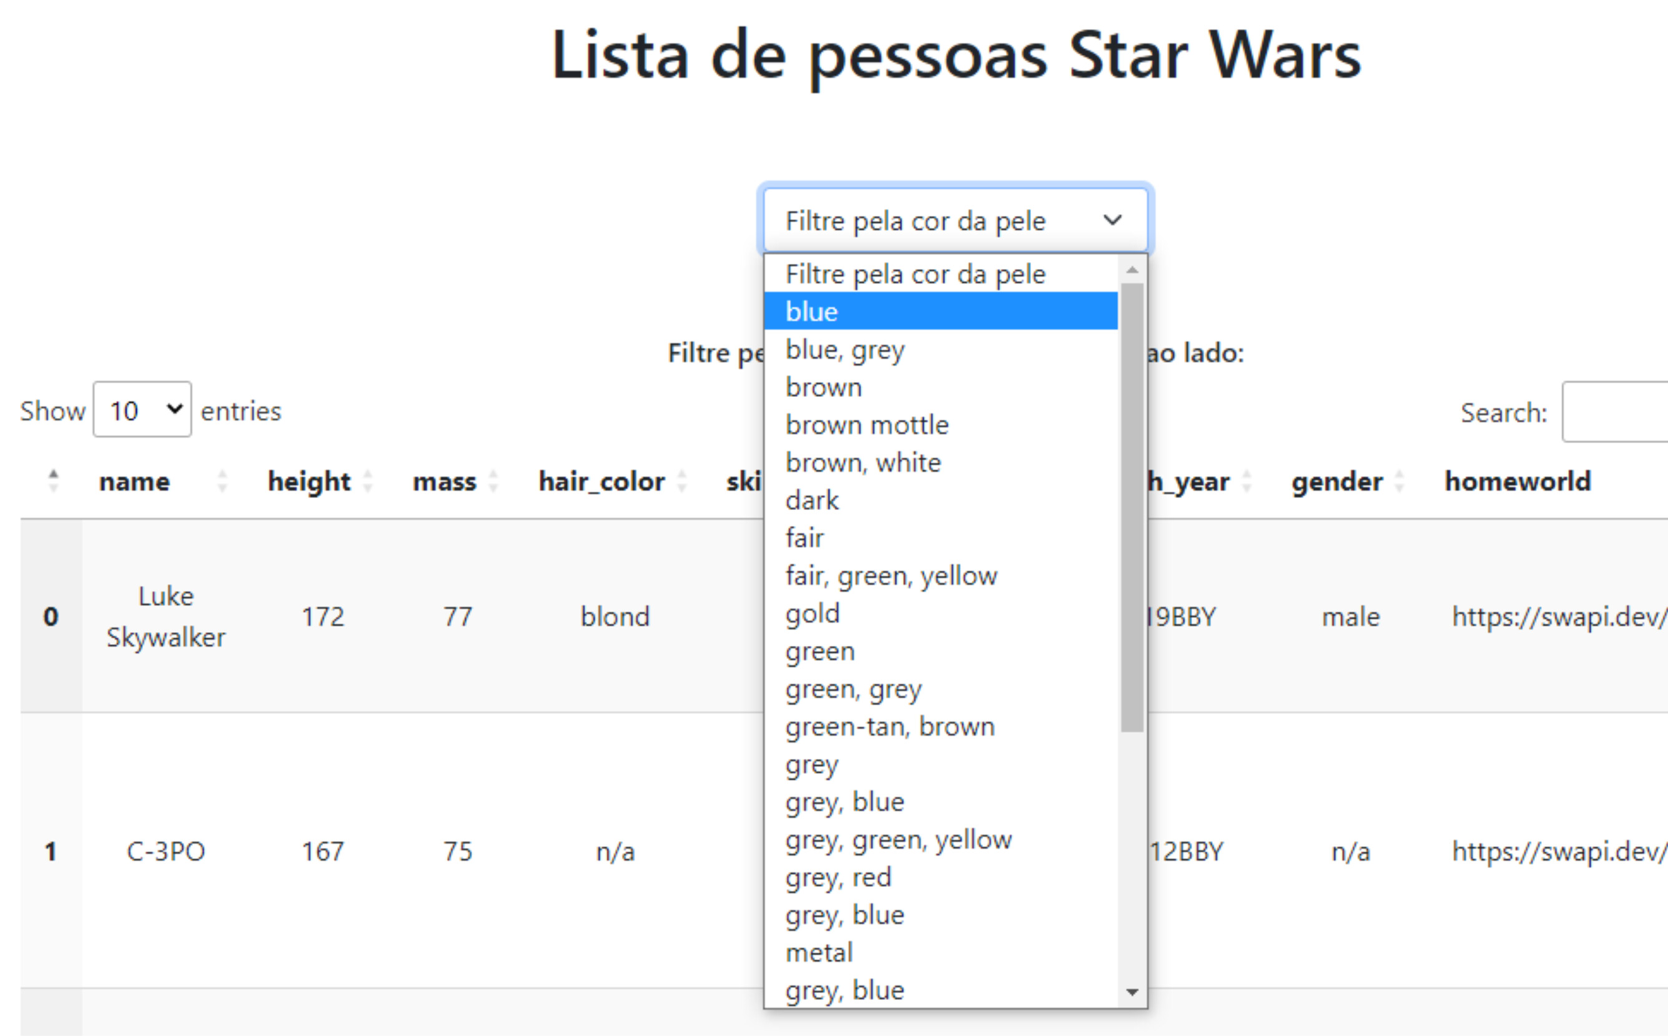Viewport: 1668px width, 1036px height.
Task: Open the Show entries count dropdown
Action: click(x=142, y=410)
